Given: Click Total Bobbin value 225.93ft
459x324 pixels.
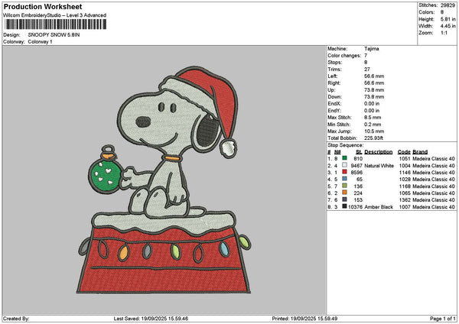Looking at the screenshot, I should (x=373, y=138).
